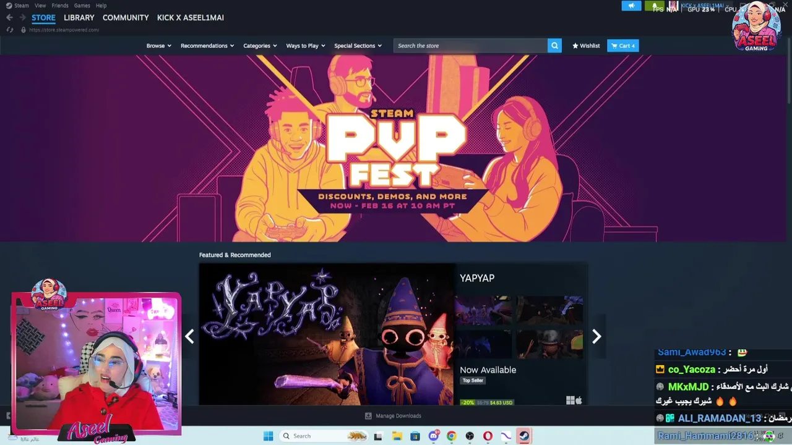Click the cart icon in Cart button

[614, 46]
